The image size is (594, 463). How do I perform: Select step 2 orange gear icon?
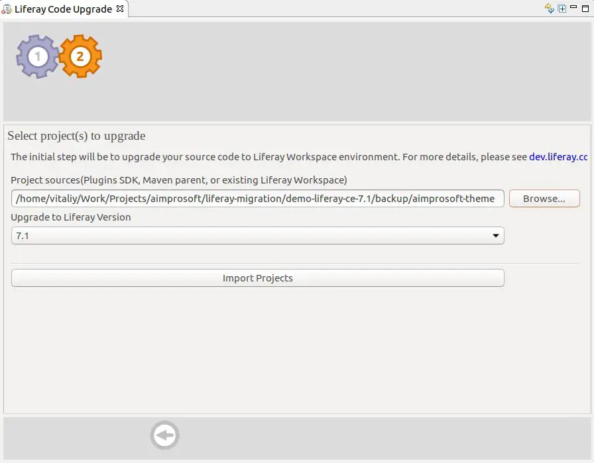click(x=80, y=56)
